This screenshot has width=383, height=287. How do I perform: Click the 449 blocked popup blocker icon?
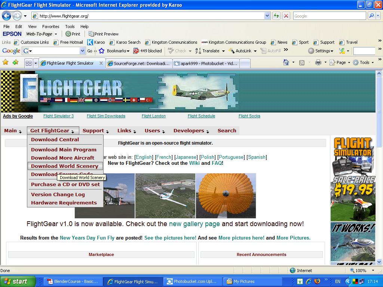click(136, 51)
